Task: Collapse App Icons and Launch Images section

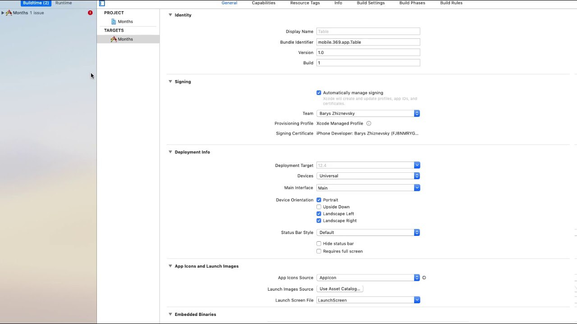Action: point(170,266)
